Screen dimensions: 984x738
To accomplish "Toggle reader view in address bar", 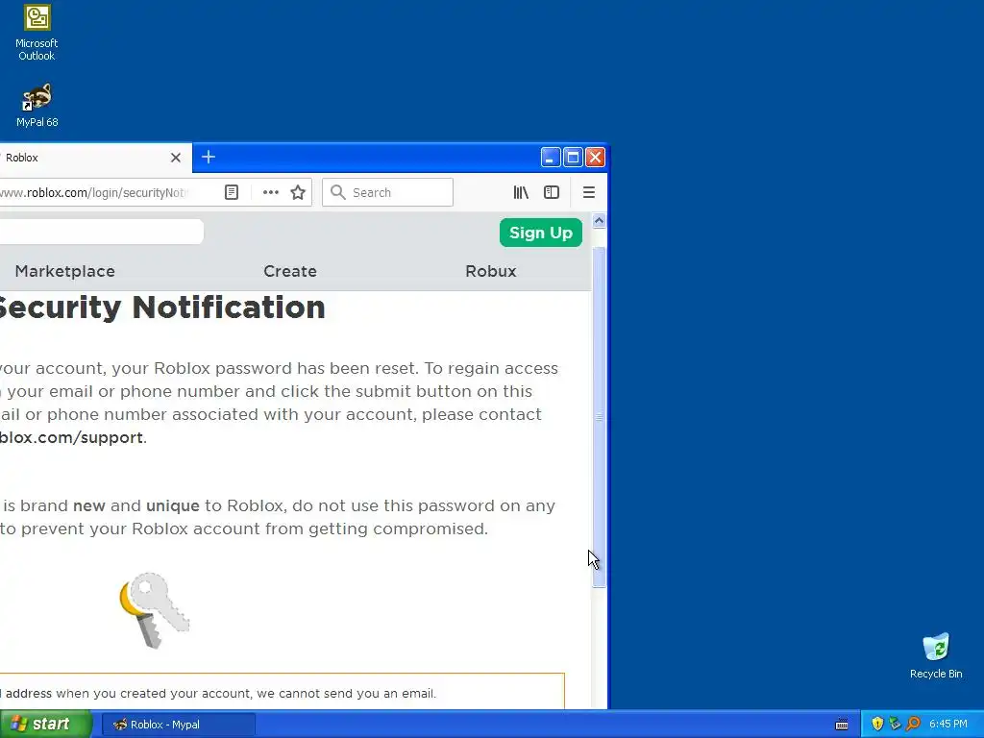I will click(232, 192).
